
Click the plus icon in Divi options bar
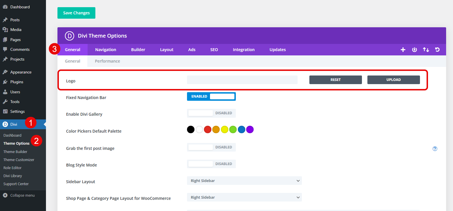click(x=403, y=50)
